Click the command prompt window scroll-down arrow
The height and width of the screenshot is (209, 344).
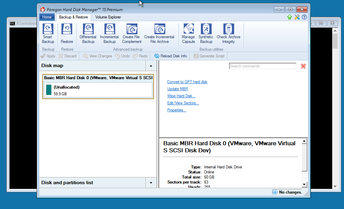coord(335,186)
